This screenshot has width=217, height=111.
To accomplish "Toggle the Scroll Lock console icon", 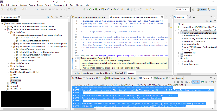I will [190, 82].
